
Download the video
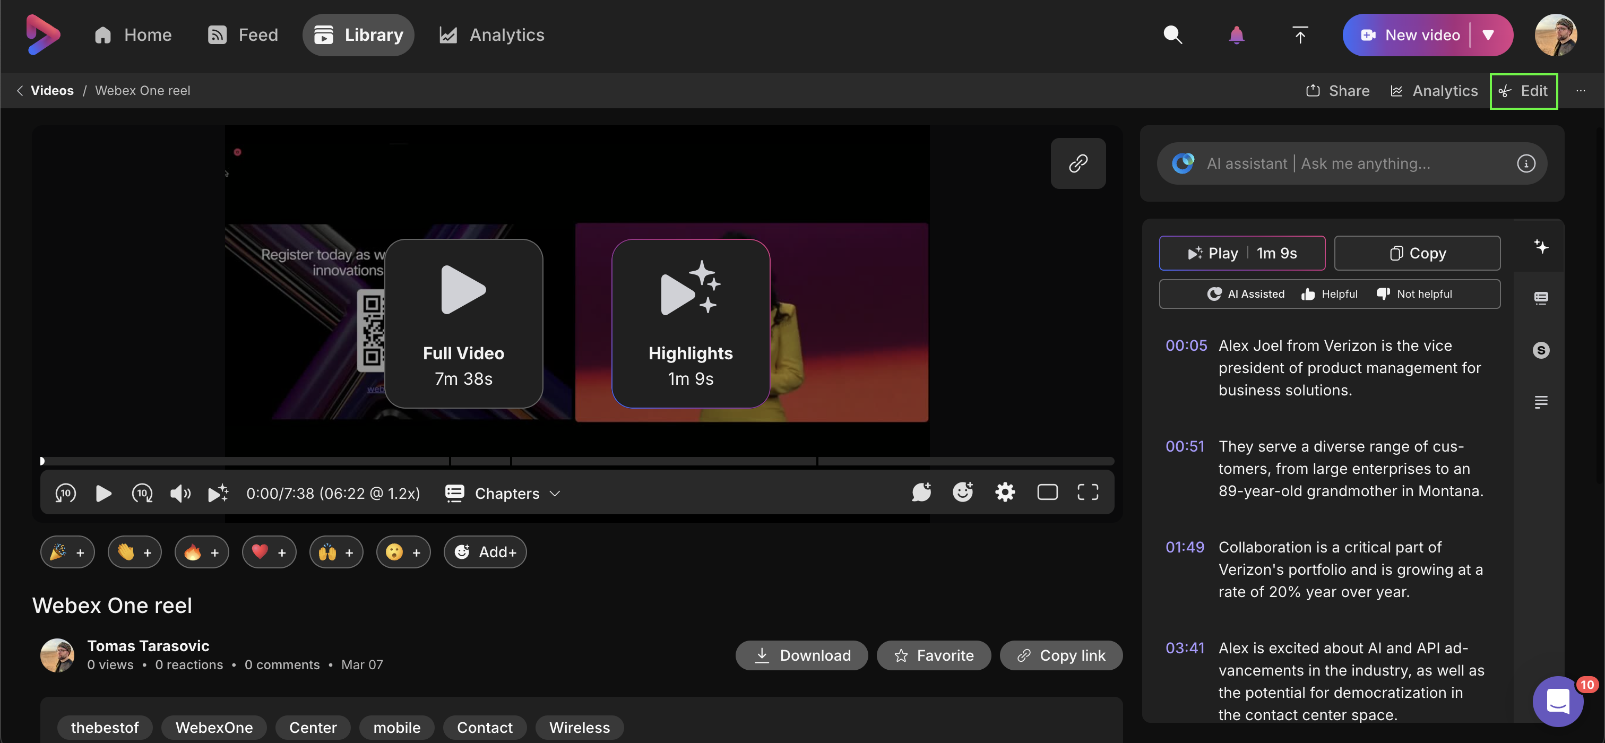tap(802, 655)
